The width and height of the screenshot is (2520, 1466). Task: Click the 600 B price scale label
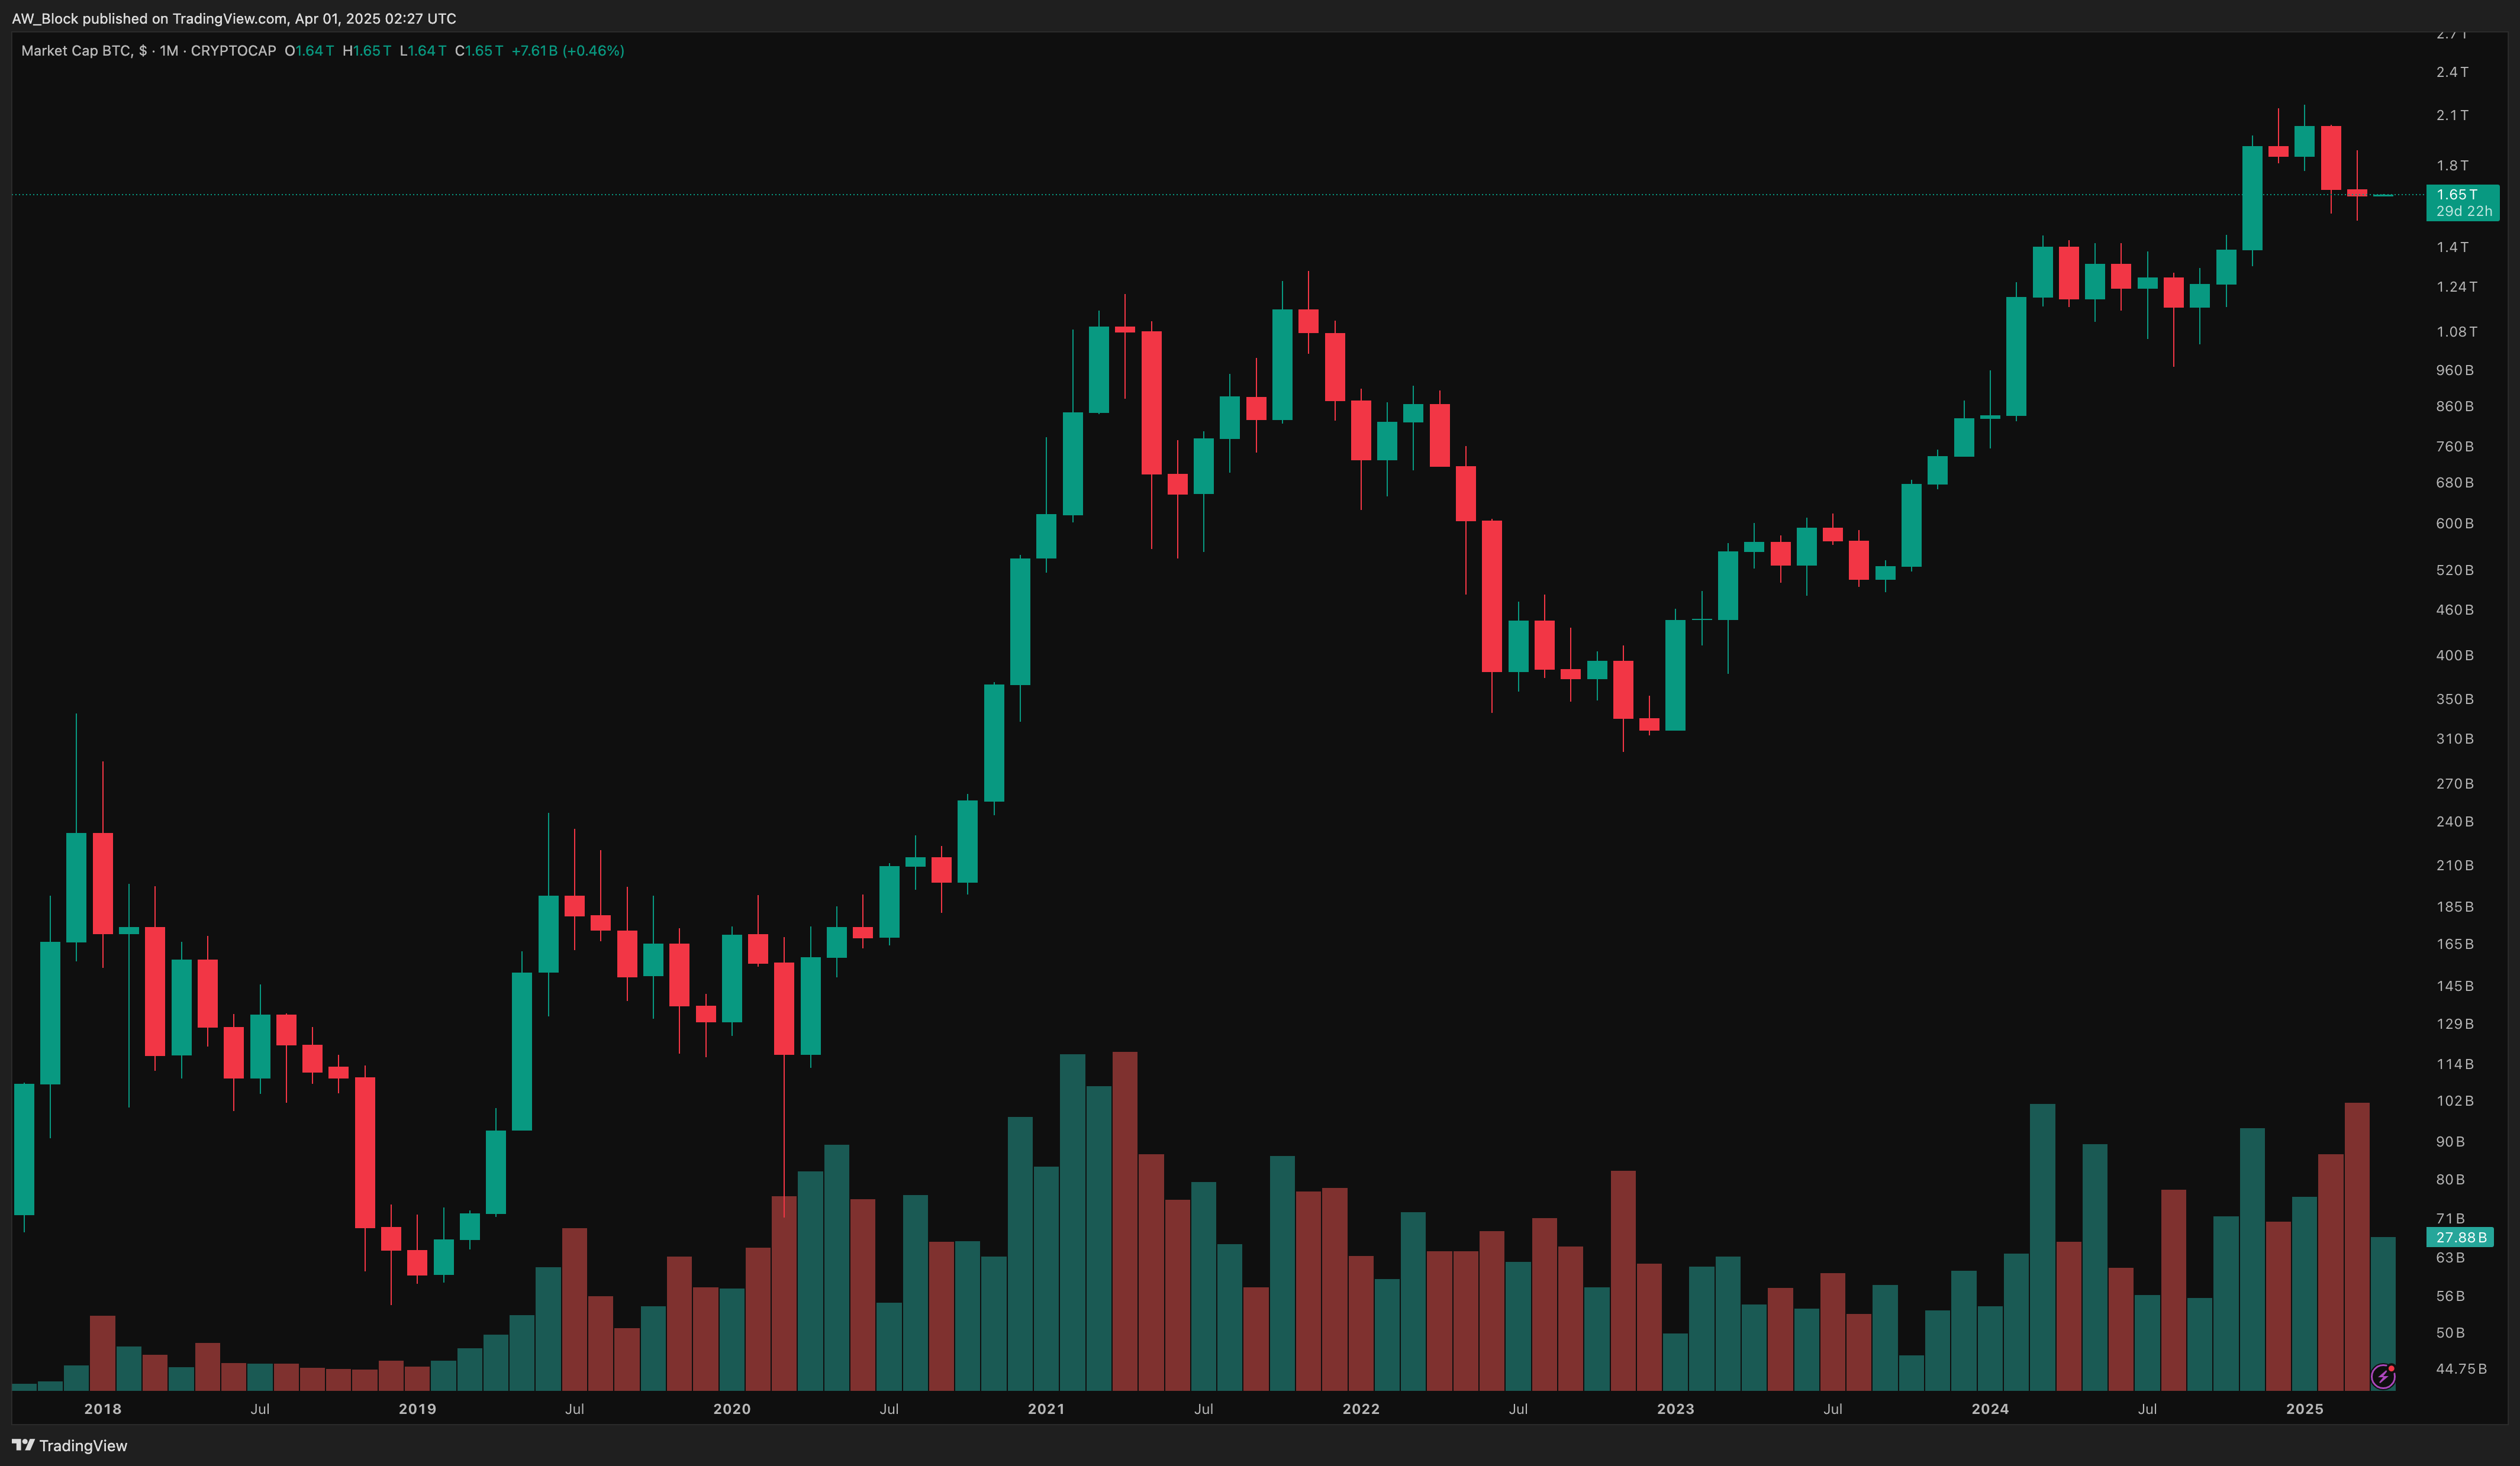tap(2454, 522)
